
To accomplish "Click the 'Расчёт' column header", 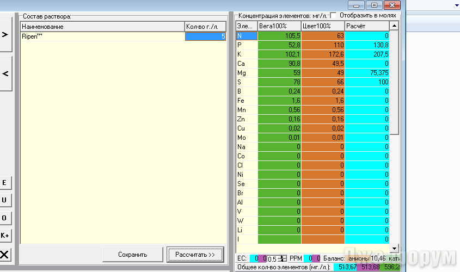I will [367, 26].
